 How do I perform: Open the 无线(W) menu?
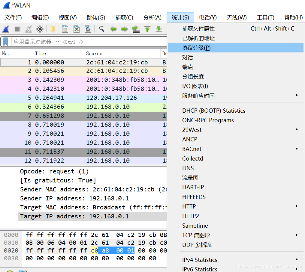[x=237, y=18]
